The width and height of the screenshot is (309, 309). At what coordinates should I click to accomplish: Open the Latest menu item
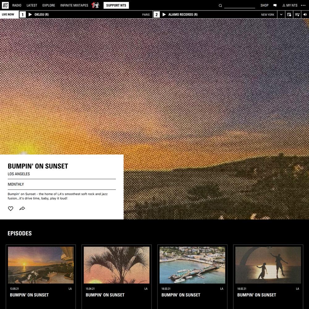(x=32, y=5)
